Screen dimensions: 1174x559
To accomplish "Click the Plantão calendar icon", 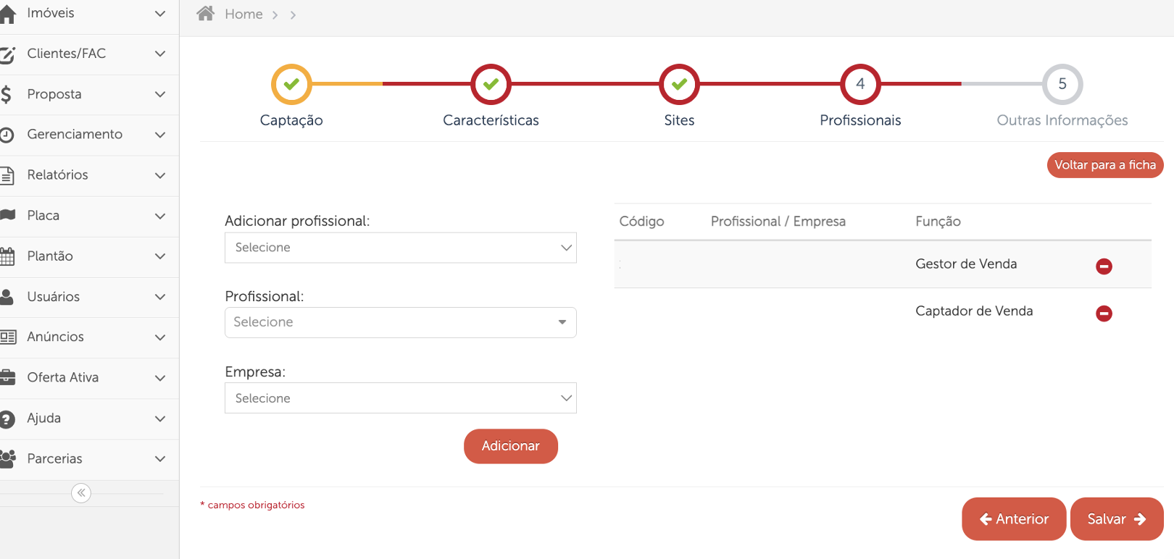I will click(x=8, y=256).
